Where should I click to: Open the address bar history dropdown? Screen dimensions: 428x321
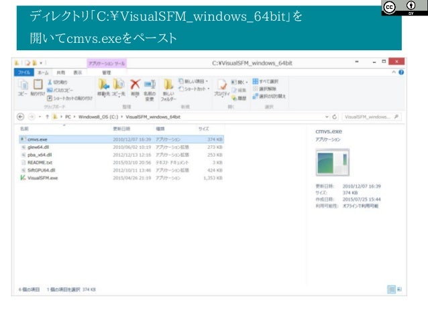[327, 117]
